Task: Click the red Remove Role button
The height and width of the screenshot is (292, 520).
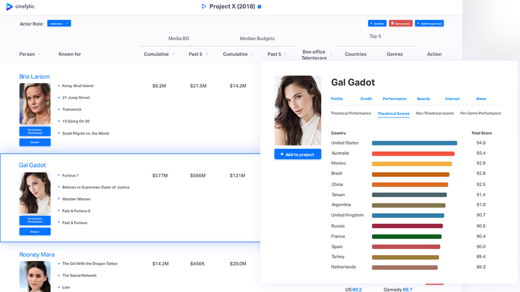Action: (x=400, y=23)
